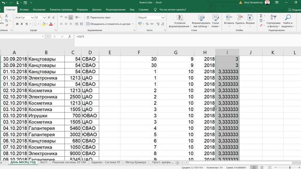Click the Undo arrow in the quick access toolbar
This screenshot has height=169, width=301.
(3, 3)
